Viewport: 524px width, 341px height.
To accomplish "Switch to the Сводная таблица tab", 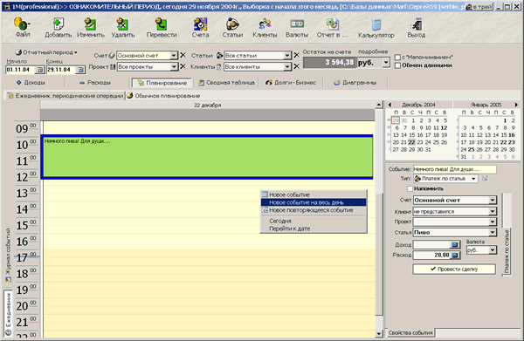I will (226, 82).
